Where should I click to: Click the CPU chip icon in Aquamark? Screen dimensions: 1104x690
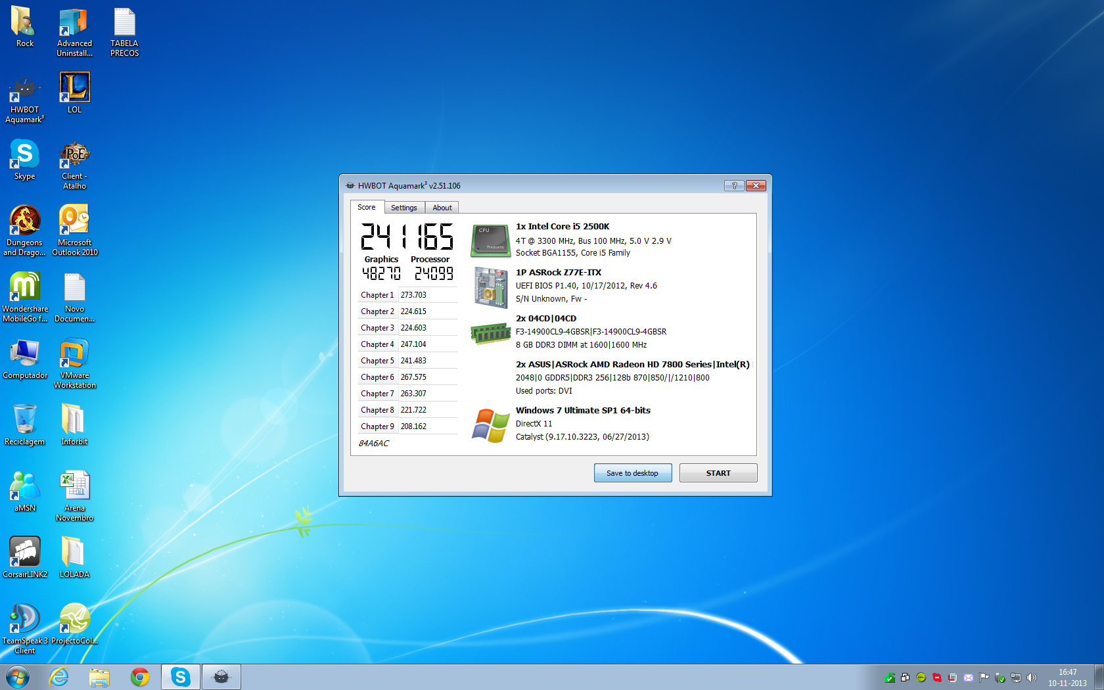(490, 241)
